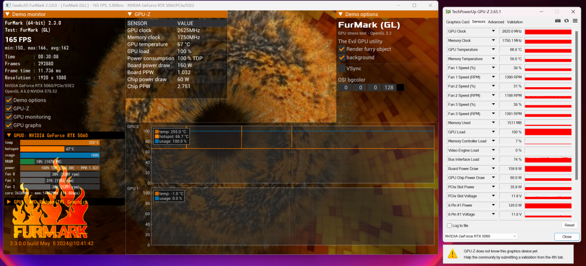Click the Chip PPW 2.751 row

(177, 86)
